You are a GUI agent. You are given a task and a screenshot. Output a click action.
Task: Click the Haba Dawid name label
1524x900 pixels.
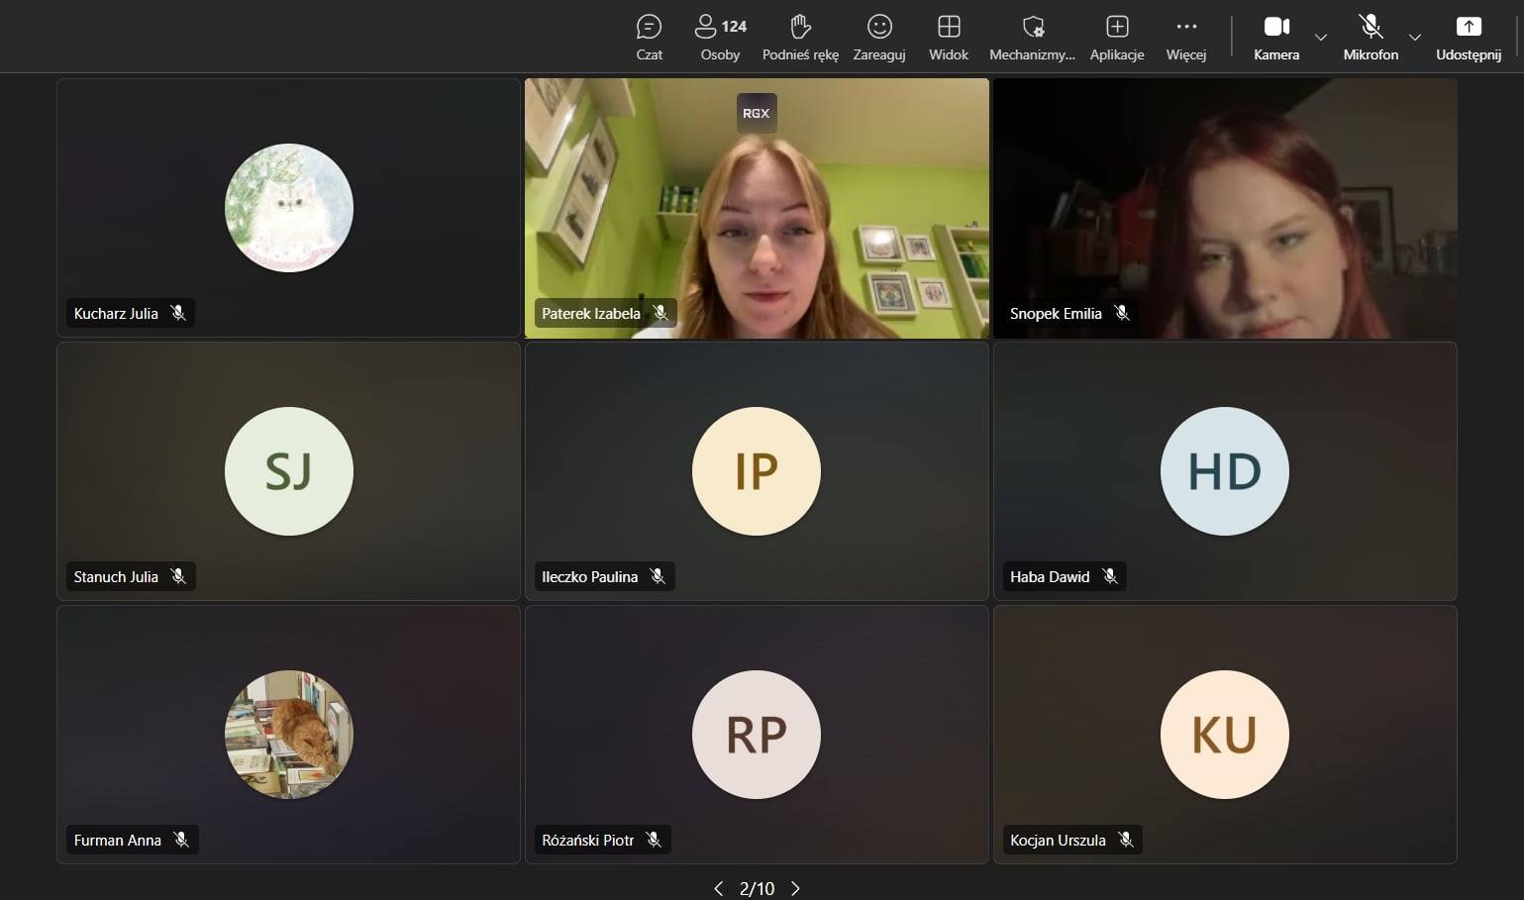(x=1049, y=576)
